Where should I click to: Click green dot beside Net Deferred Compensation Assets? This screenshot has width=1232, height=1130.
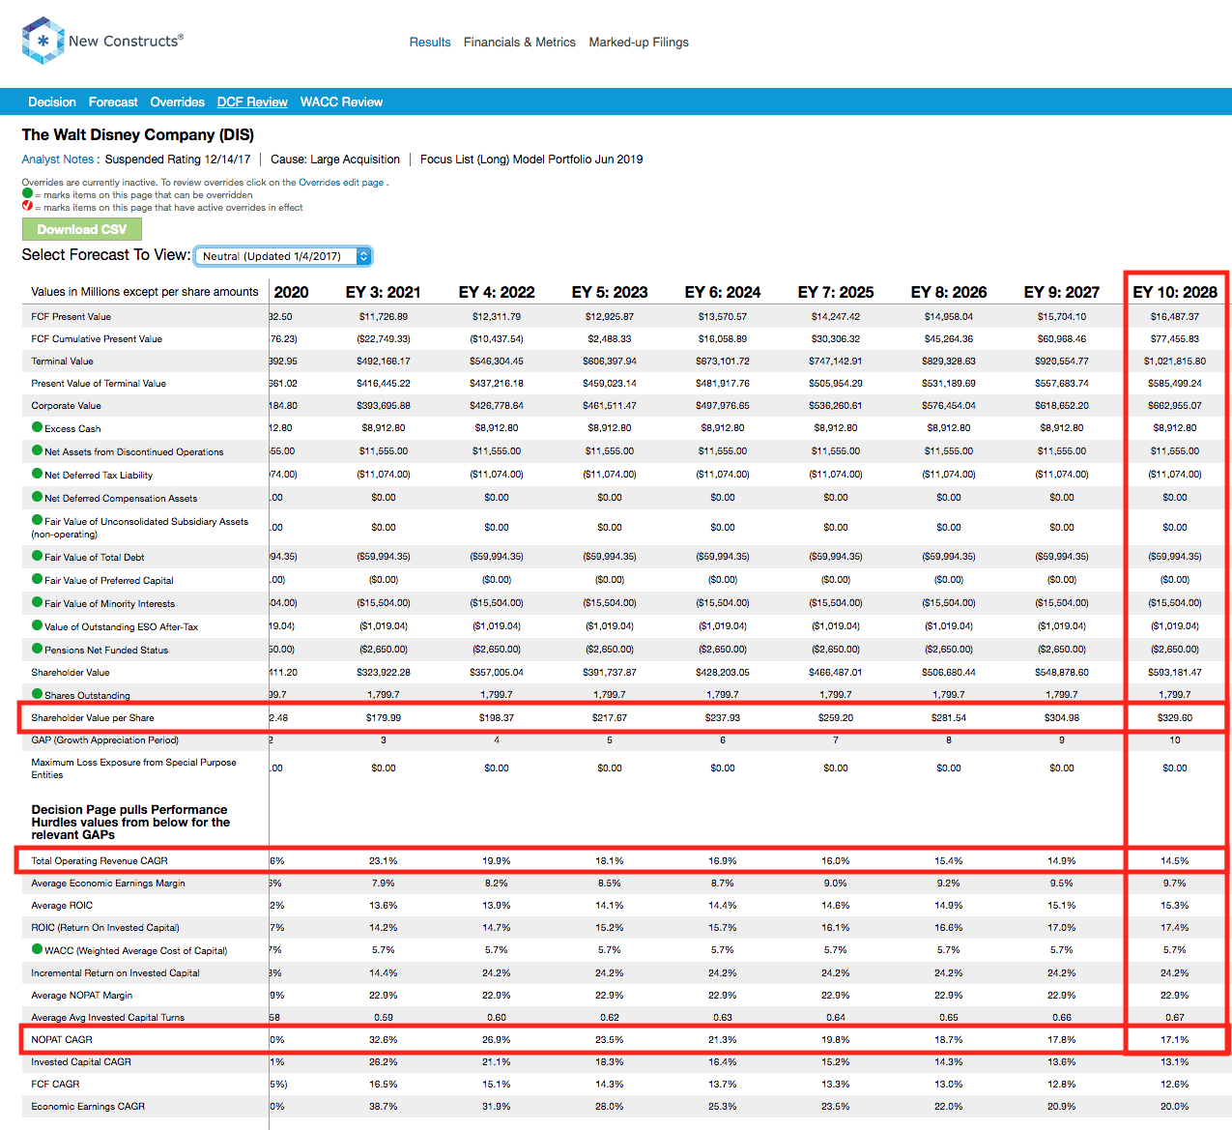38,497
